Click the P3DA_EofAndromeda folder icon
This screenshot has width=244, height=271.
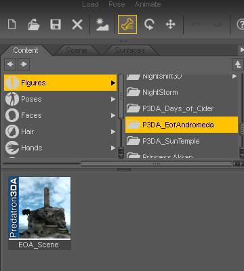pos(133,125)
